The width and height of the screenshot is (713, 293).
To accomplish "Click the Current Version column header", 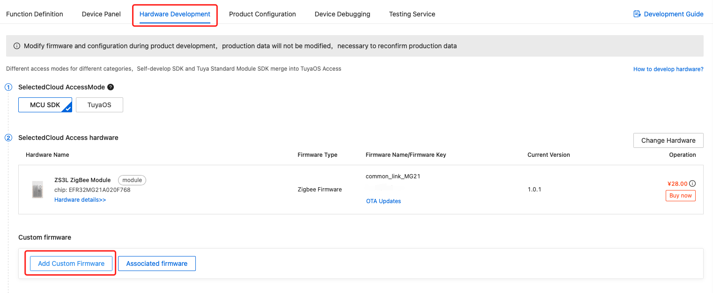I will point(549,155).
